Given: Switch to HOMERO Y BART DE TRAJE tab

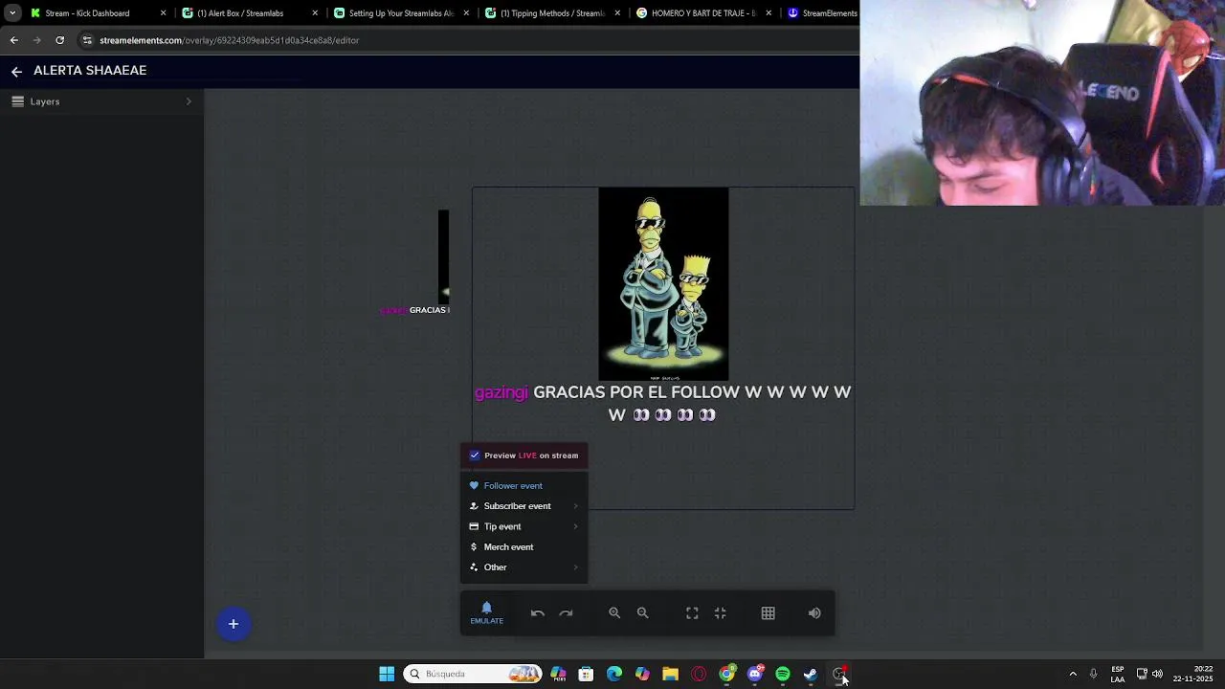Looking at the screenshot, I should click(703, 13).
